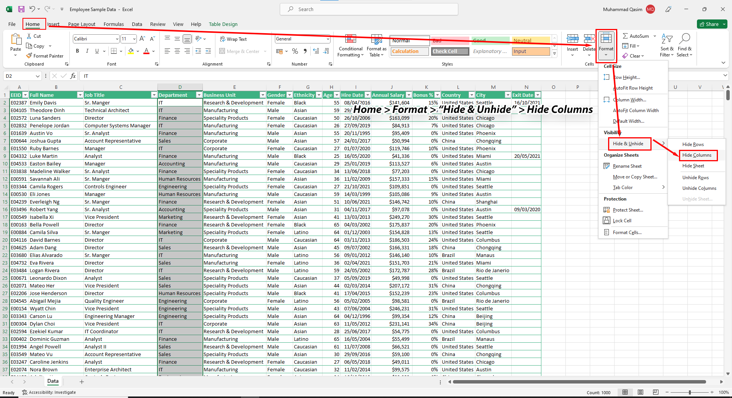
Task: Click the Format Painter icon
Action: (30, 56)
